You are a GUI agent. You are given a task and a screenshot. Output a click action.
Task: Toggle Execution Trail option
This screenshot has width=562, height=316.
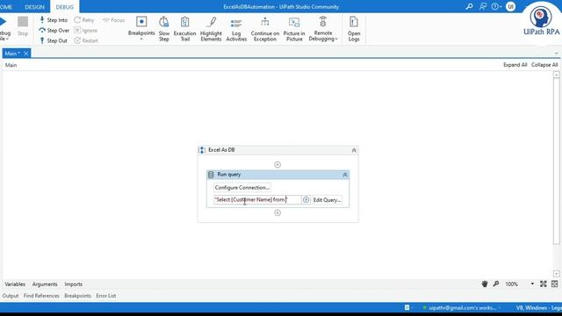point(184,29)
